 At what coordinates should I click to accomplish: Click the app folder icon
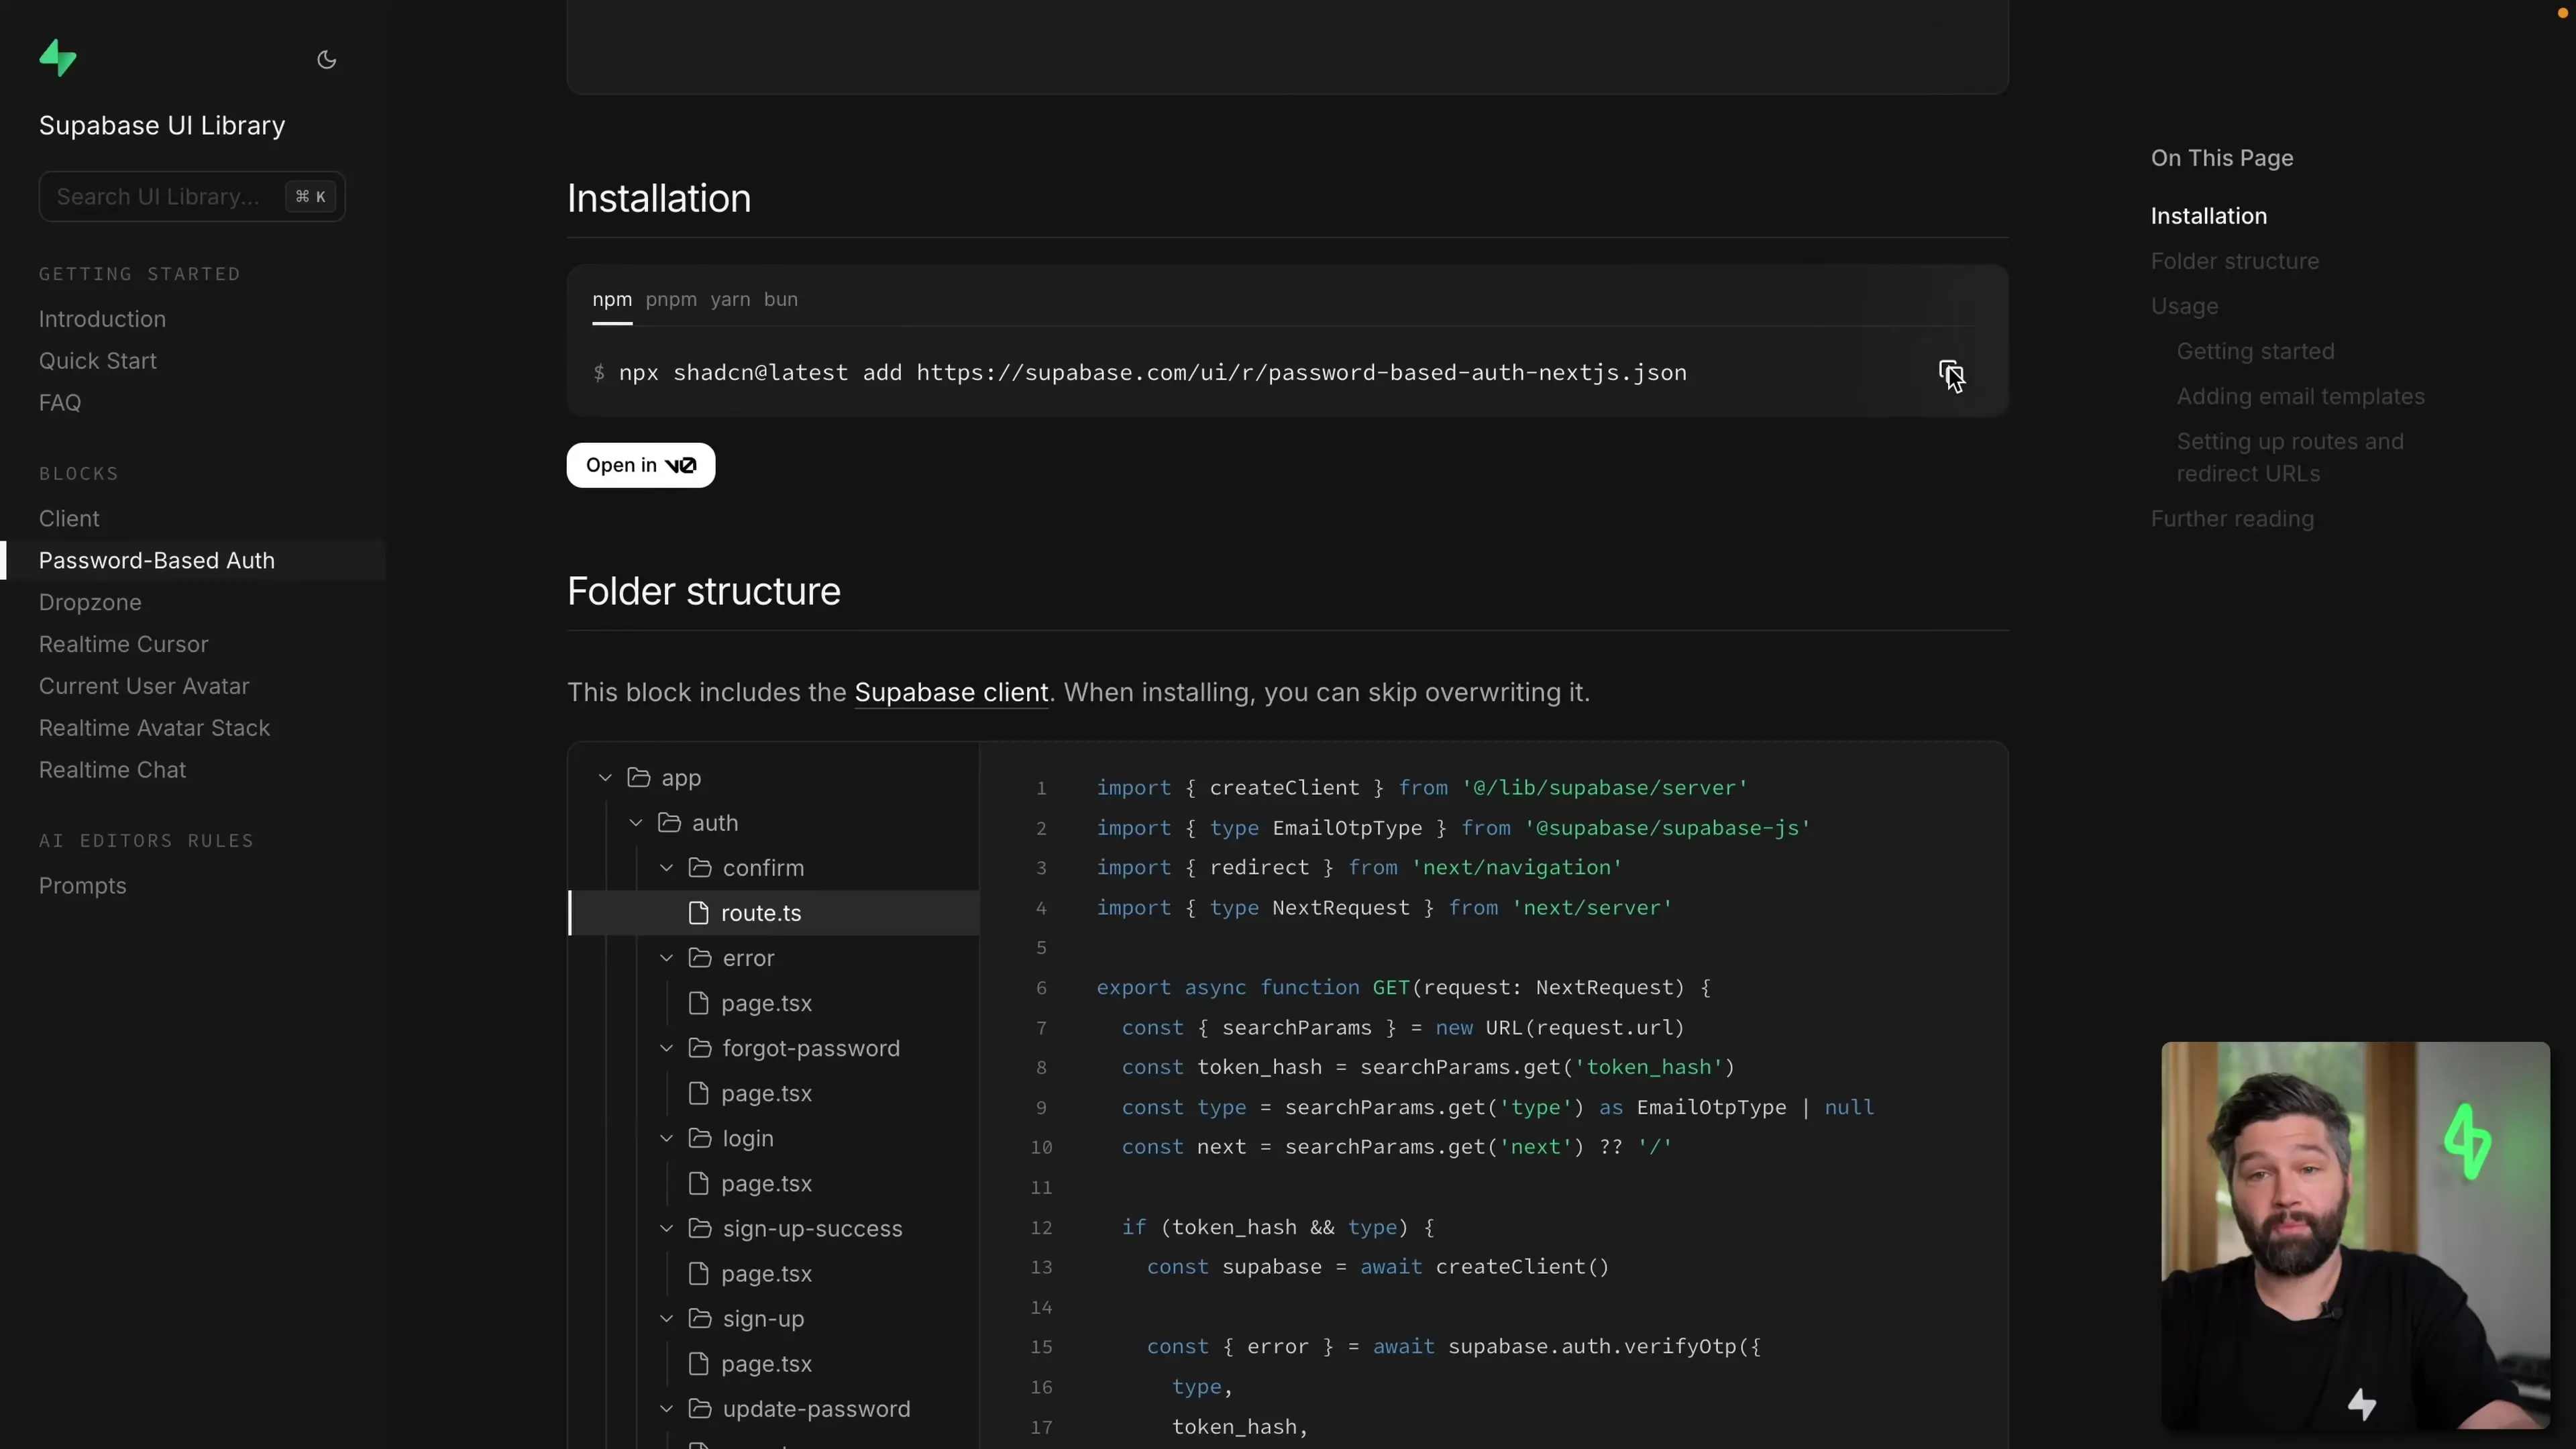(639, 778)
